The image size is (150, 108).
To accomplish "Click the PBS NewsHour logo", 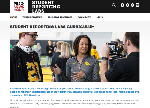I will [x=19, y=7].
